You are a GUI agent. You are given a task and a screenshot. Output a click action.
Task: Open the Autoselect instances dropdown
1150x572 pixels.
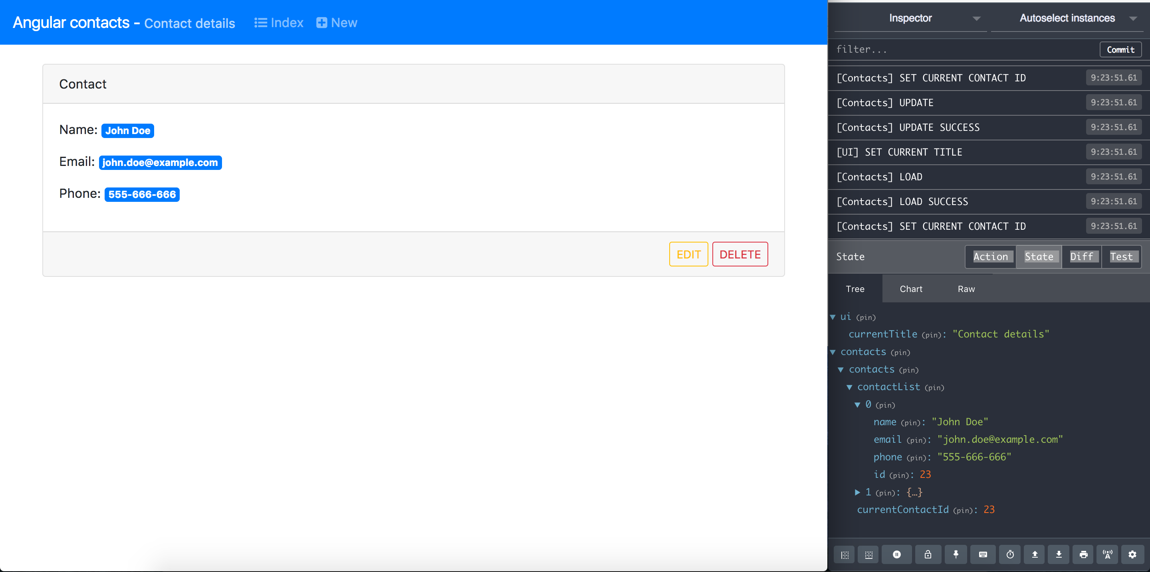1067,18
